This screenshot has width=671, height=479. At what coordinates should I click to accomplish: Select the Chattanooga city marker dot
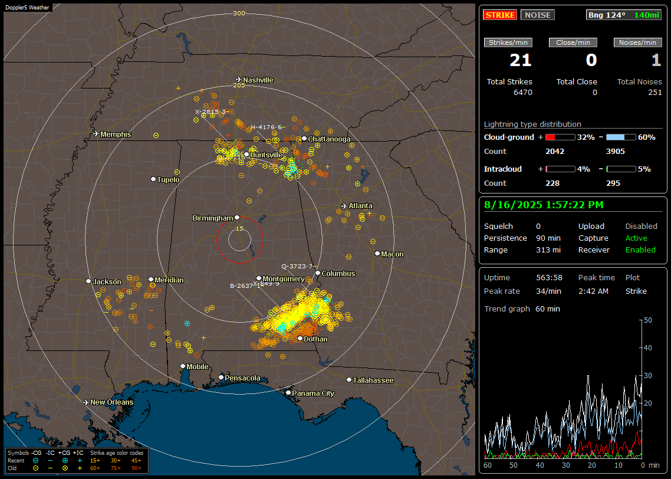(x=304, y=139)
